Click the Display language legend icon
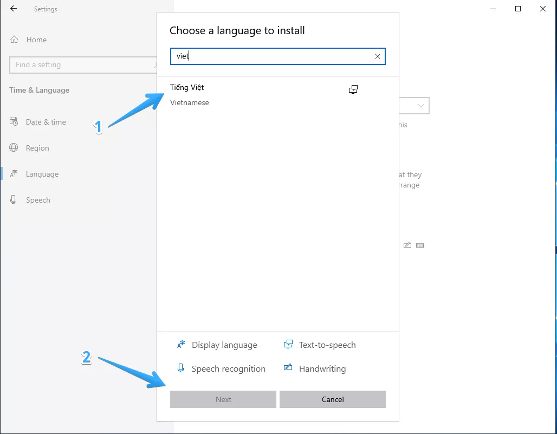 (181, 345)
